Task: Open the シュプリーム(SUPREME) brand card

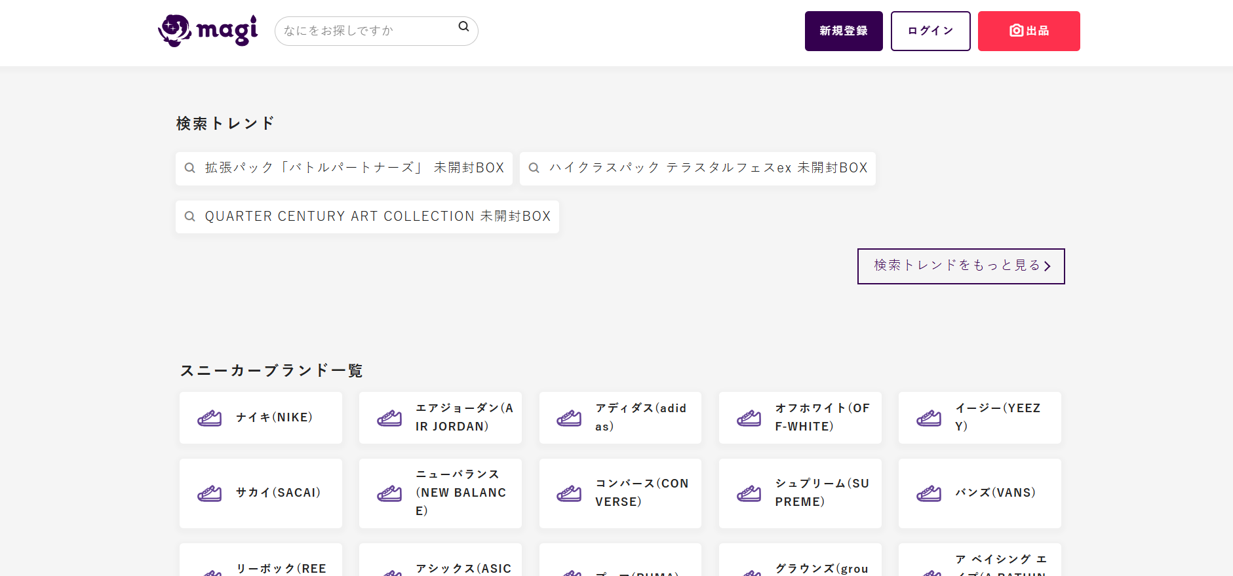Action: (800, 493)
